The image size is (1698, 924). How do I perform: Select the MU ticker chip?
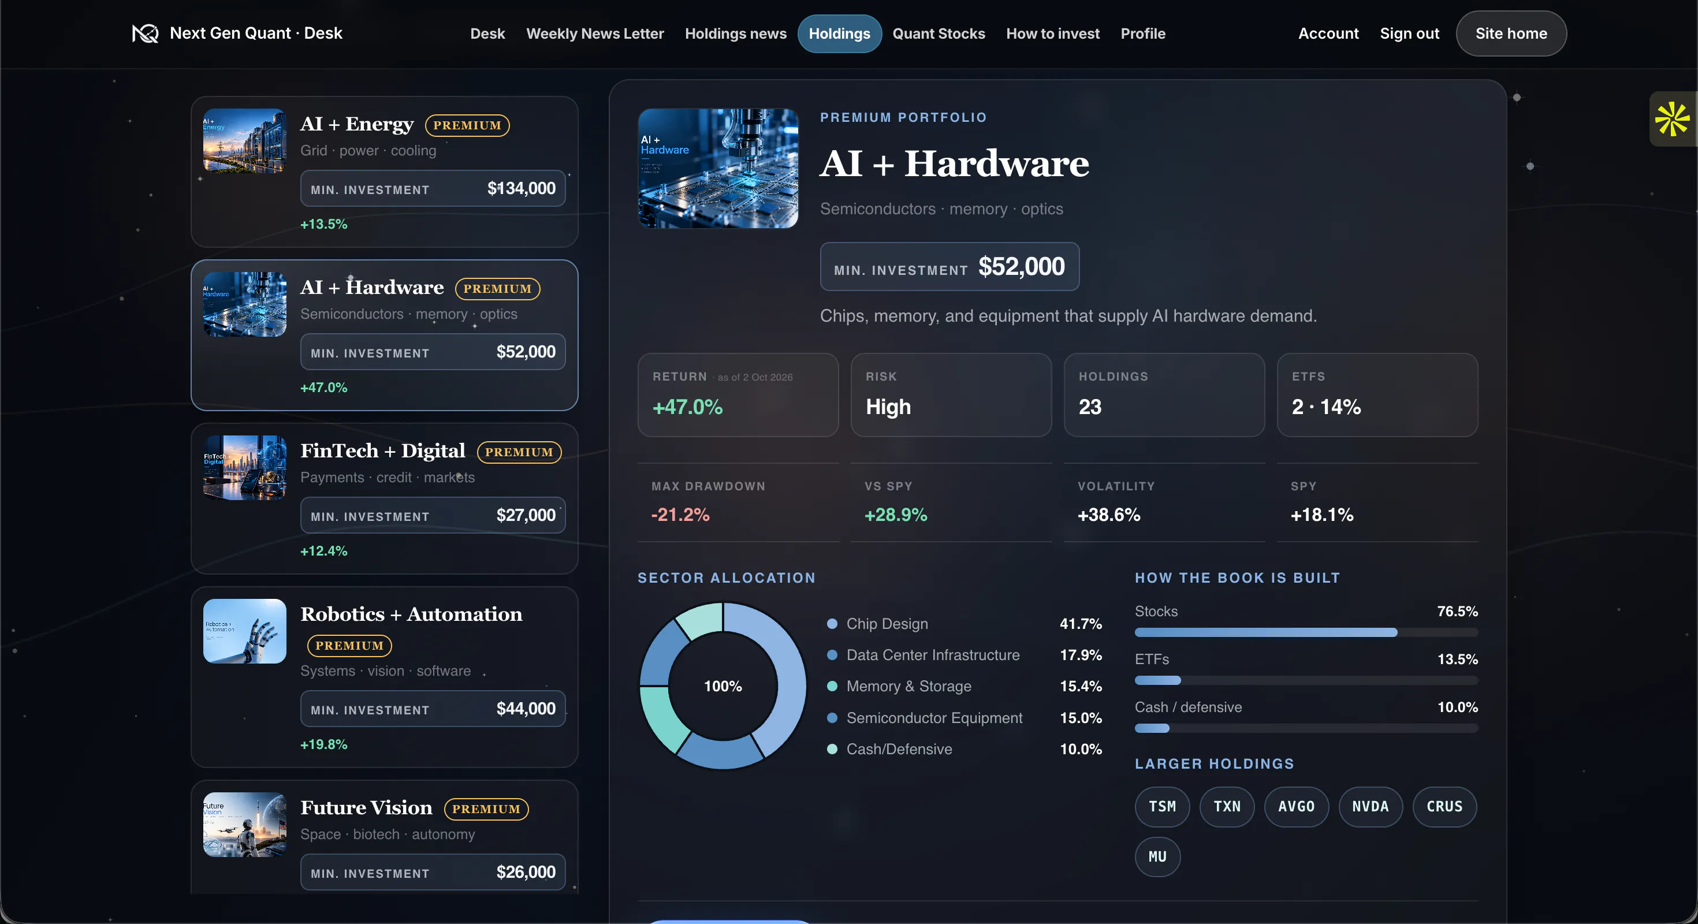pyautogui.click(x=1157, y=857)
